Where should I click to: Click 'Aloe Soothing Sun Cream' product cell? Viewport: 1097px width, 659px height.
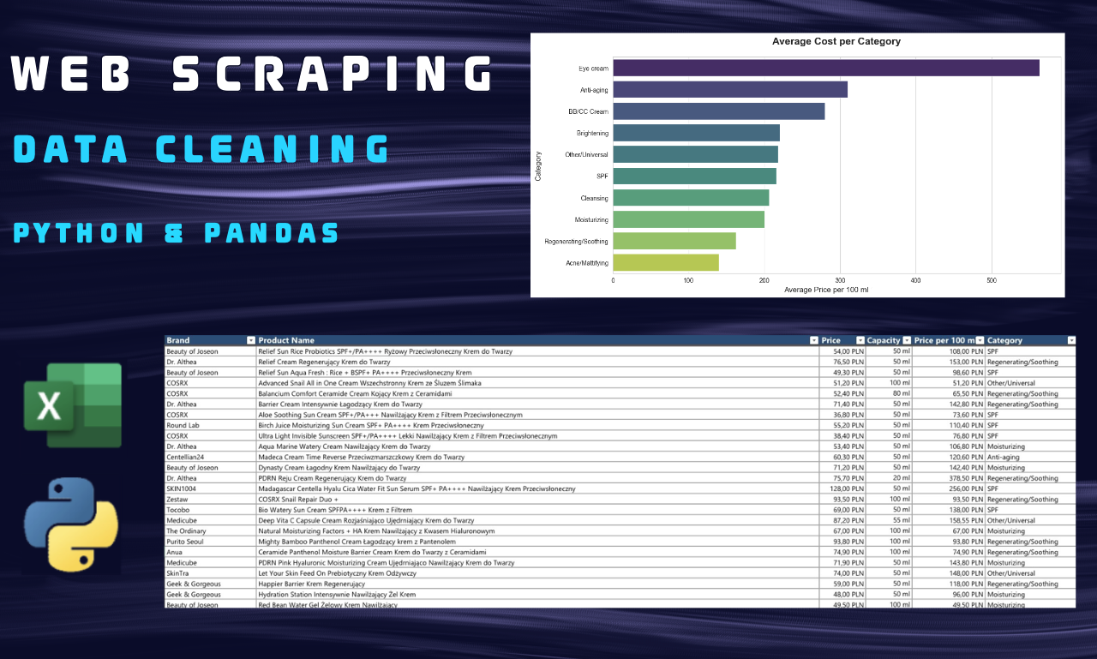coord(537,415)
